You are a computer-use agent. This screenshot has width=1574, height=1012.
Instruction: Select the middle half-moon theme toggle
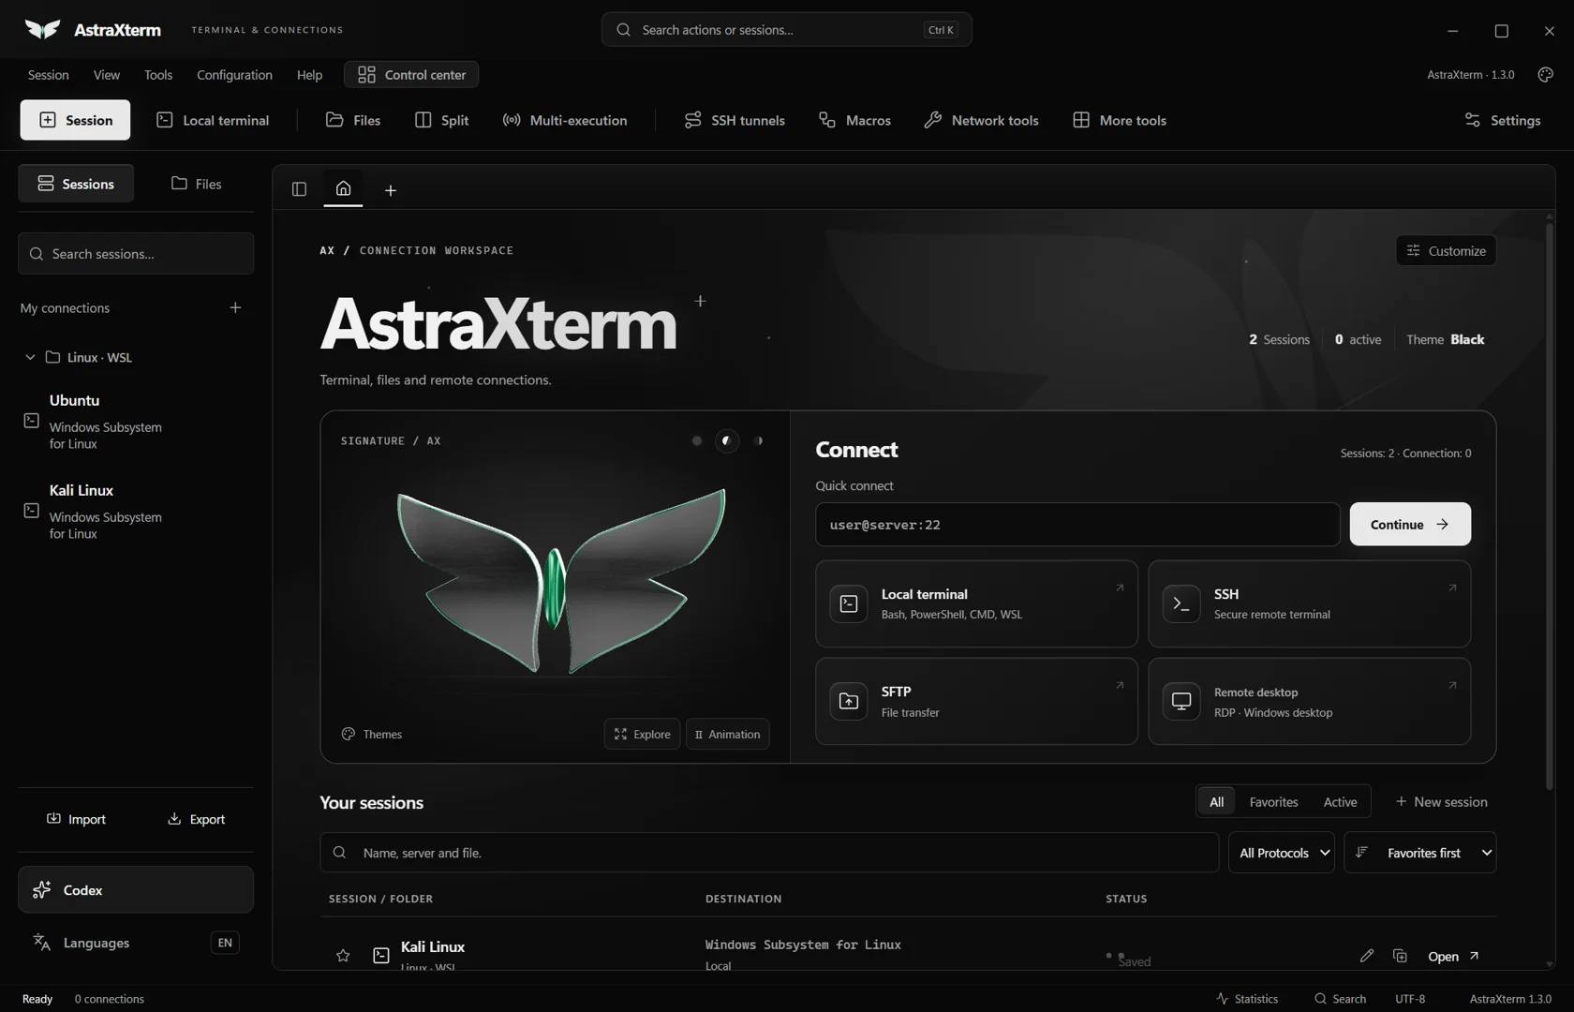(x=727, y=440)
